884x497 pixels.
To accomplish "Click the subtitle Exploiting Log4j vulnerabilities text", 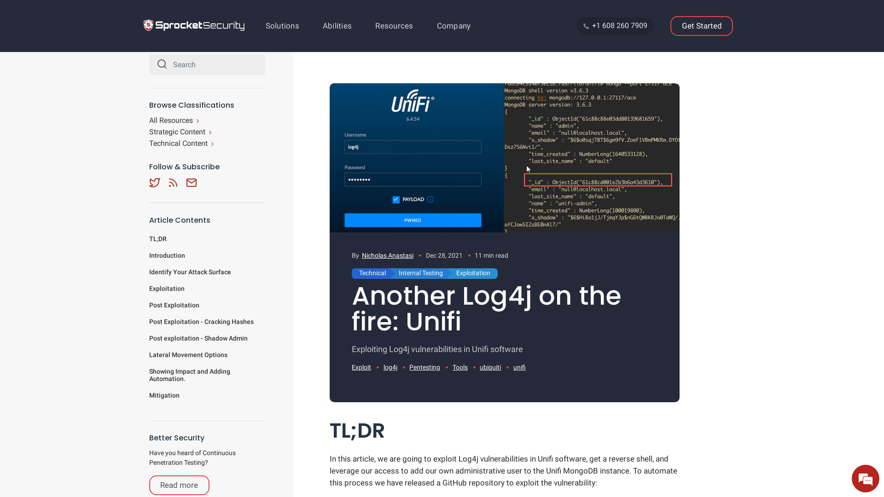I will (x=437, y=349).
